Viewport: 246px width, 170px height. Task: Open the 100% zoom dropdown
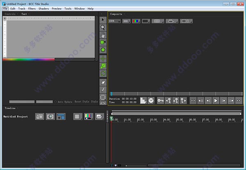[x=114, y=21]
